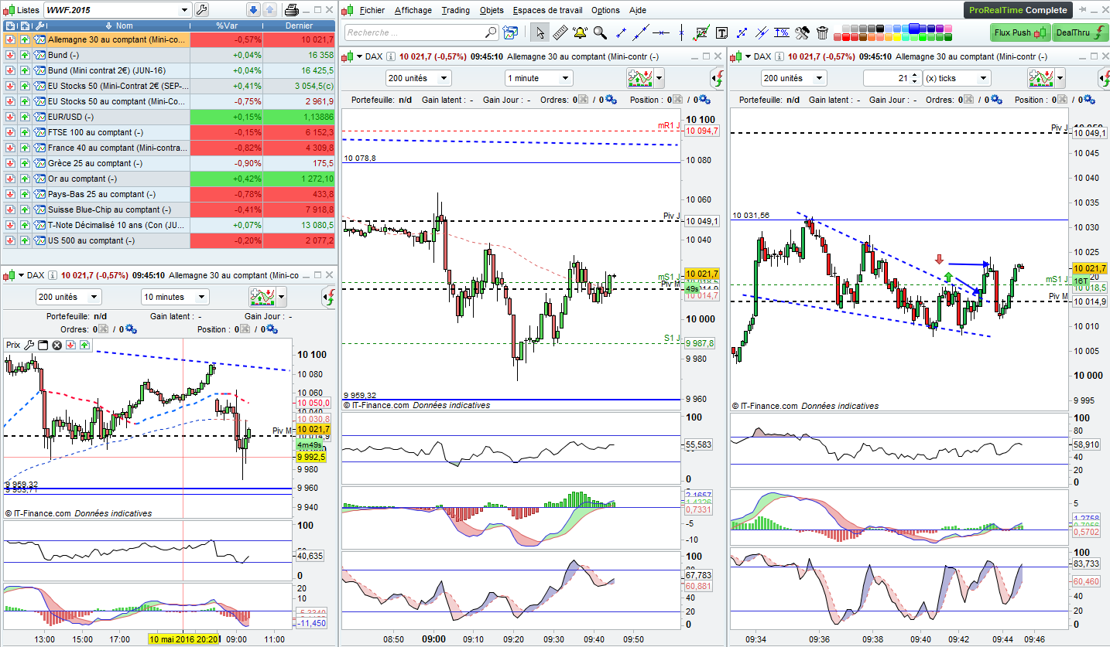Click the red sell icon on Bund (-) row
Viewport: 1110px width, 647px height.
coord(10,55)
